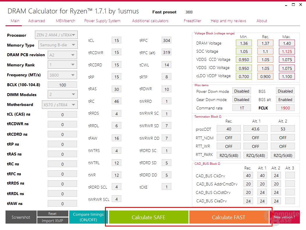The width and height of the screenshot is (306, 230).
Task: Focus the tRP ns input field
Action: [x=63, y=144]
